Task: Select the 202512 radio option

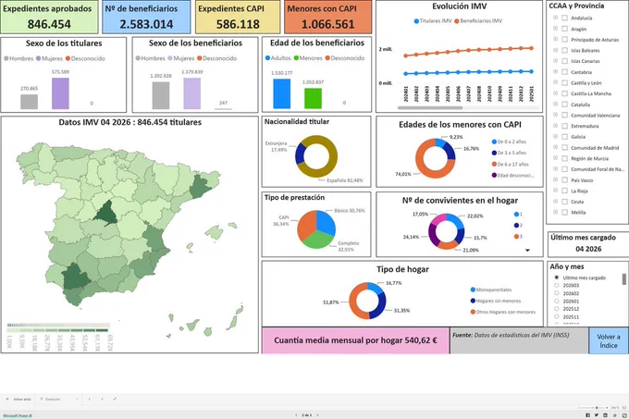Action: (557, 309)
